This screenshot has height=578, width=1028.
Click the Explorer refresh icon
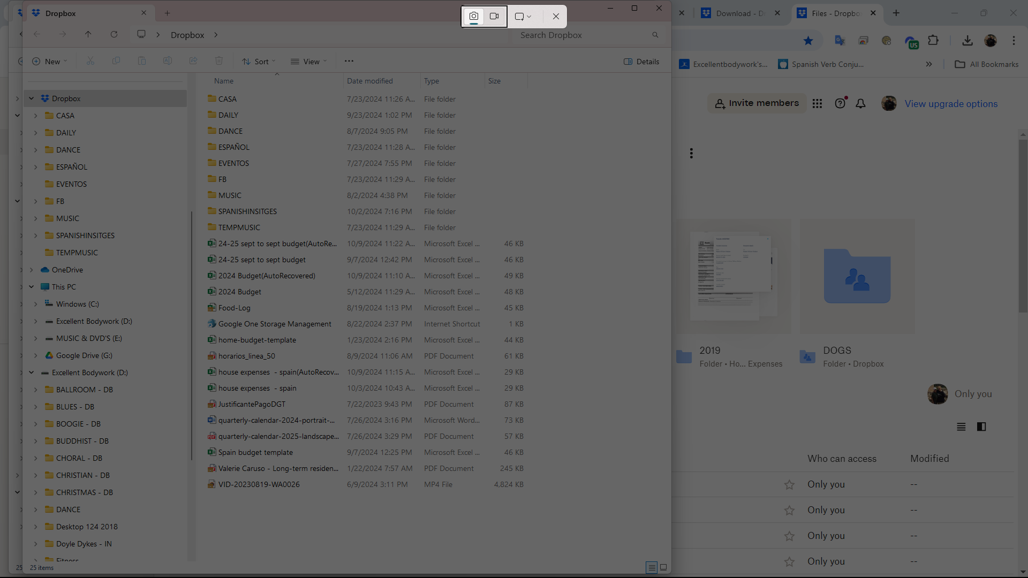pyautogui.click(x=114, y=34)
